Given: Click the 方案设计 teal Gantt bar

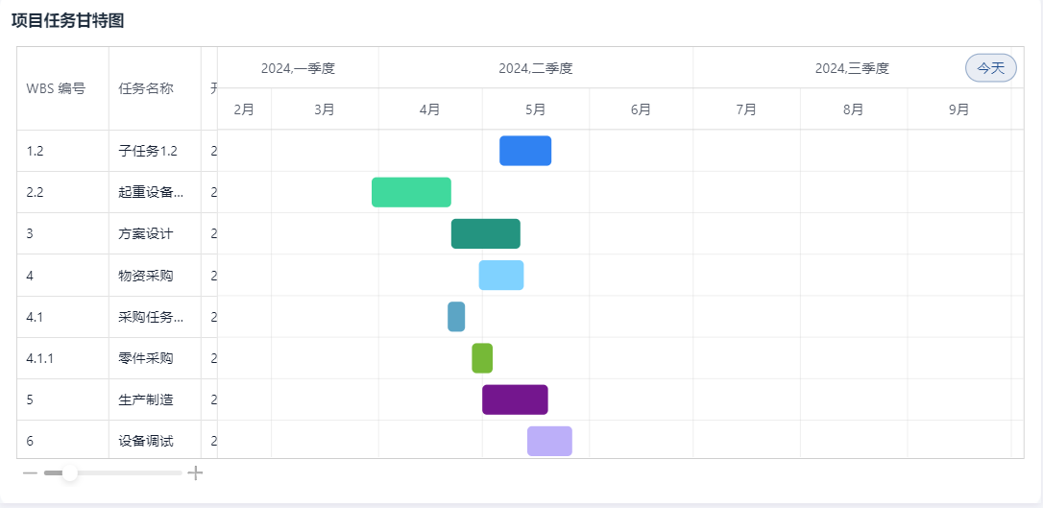Looking at the screenshot, I should click(x=485, y=233).
